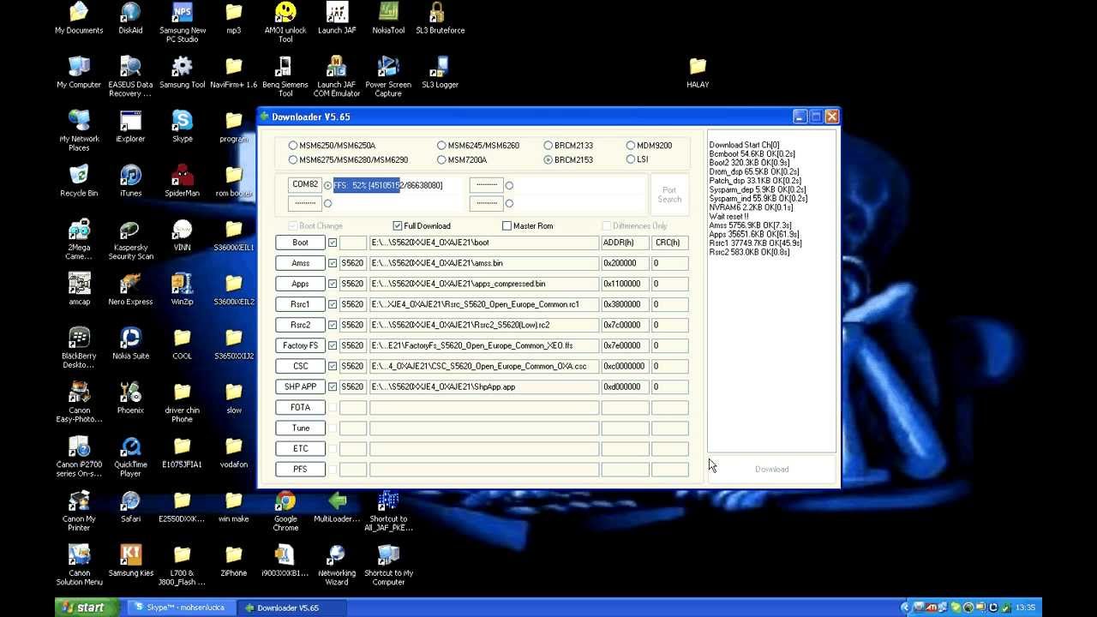Click the Tune button

coord(300,428)
